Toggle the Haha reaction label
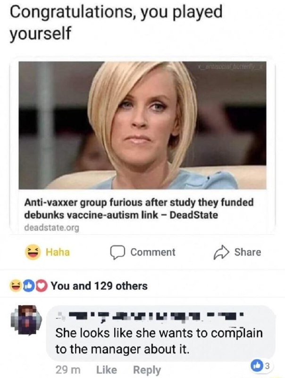285x378 pixels. tap(58, 252)
